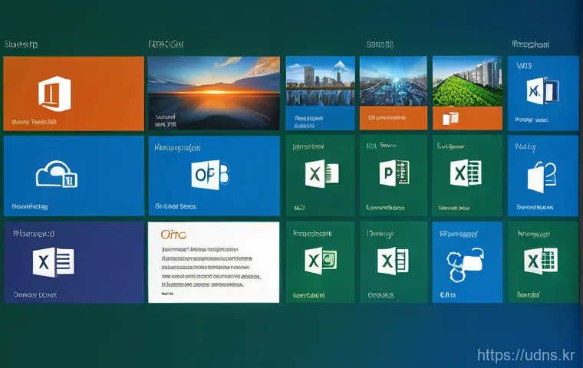The image size is (583, 368).
Task: Open the green field and buildings photo tile
Action: pyautogui.click(x=467, y=93)
